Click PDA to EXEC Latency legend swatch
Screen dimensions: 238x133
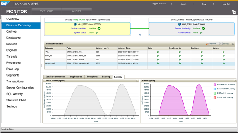pos(214,85)
